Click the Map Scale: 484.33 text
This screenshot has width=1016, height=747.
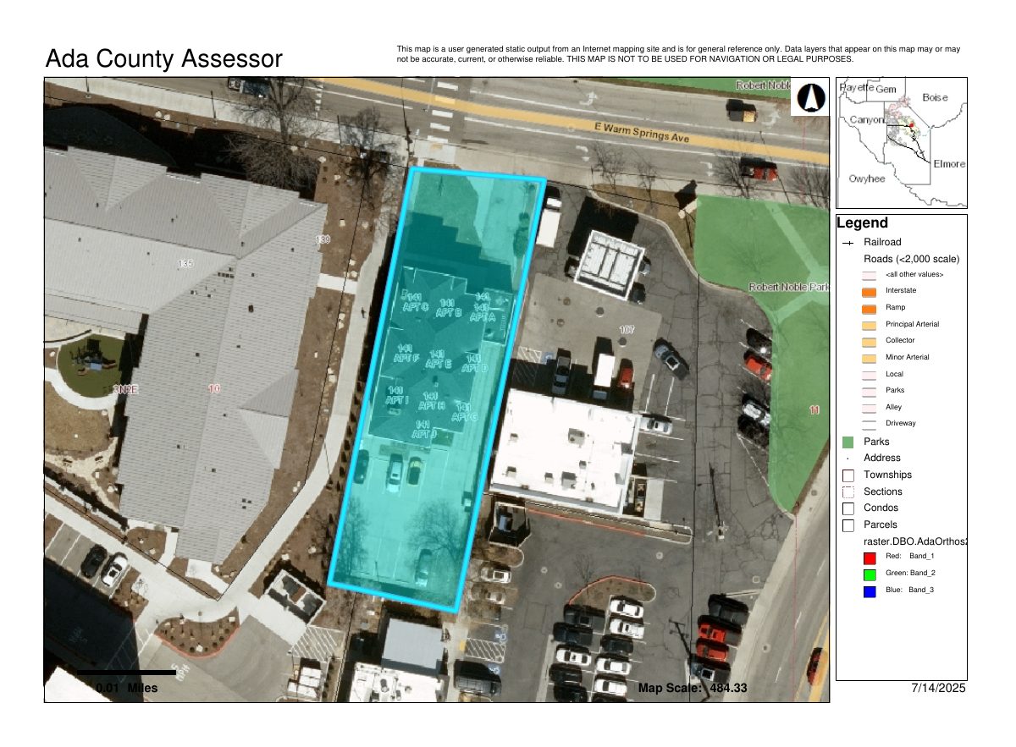coord(693,689)
